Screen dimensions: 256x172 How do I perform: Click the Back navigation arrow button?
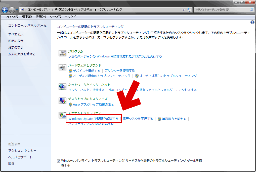point(5,10)
